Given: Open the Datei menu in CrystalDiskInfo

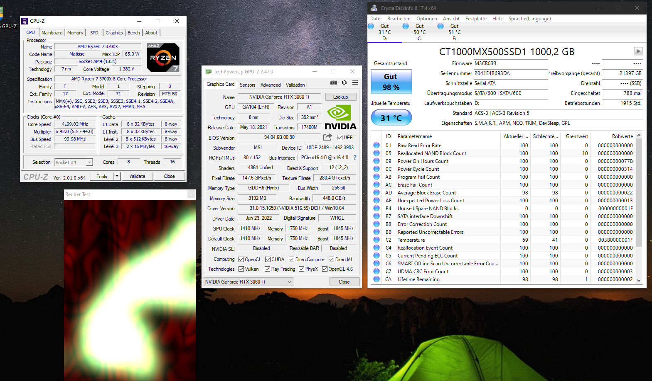Looking at the screenshot, I should tap(376, 19).
